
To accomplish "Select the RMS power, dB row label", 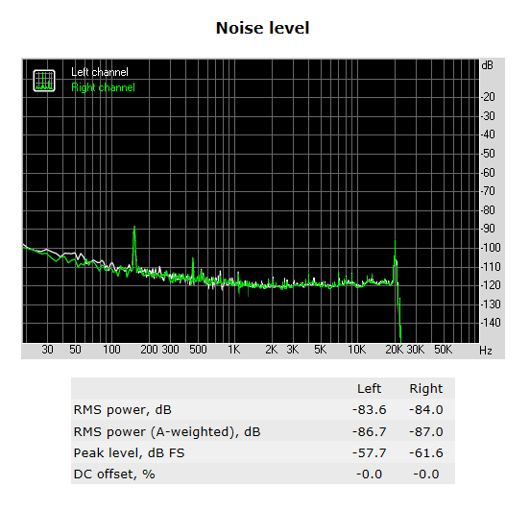I will tap(123, 410).
